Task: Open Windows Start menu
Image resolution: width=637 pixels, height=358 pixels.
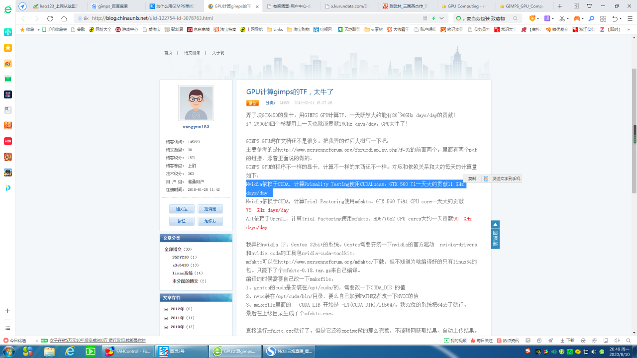Action: (x=9, y=352)
